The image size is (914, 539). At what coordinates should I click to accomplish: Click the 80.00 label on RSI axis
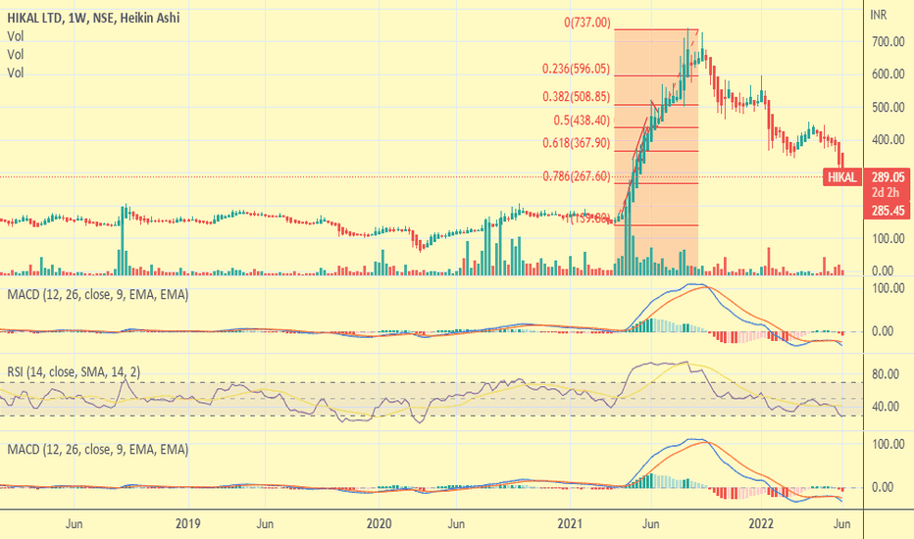click(x=886, y=374)
